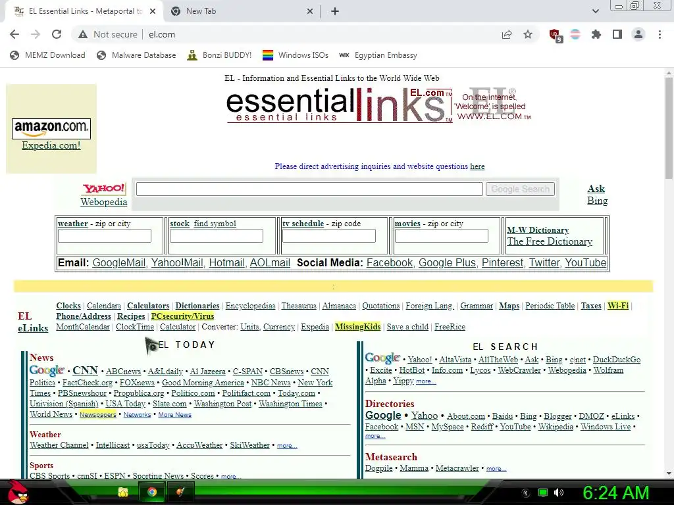Open the M-W Dictionary link

tap(538, 230)
